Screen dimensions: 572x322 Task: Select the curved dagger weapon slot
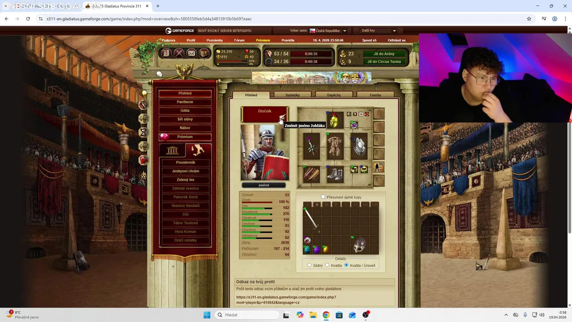[x=311, y=146]
